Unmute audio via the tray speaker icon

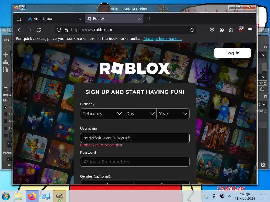coord(222,196)
